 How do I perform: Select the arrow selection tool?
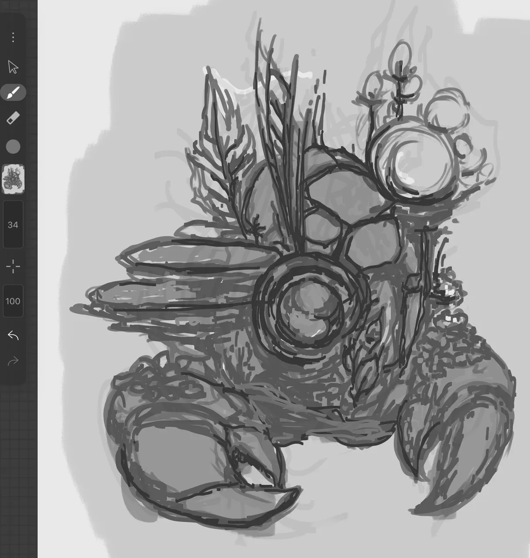coord(13,67)
